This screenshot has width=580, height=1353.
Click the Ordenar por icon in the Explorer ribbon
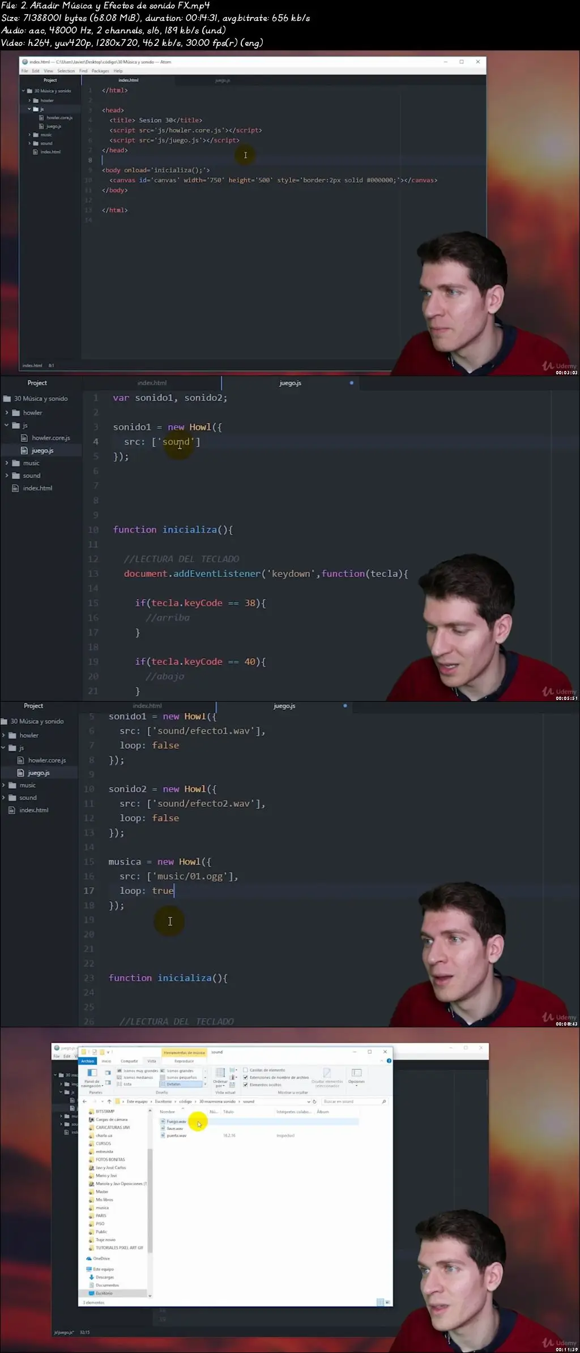[x=220, y=1073]
